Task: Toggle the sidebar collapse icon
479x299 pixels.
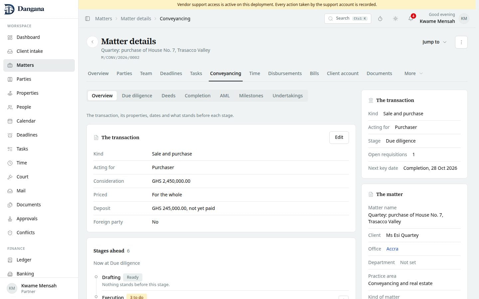Action: click(87, 19)
